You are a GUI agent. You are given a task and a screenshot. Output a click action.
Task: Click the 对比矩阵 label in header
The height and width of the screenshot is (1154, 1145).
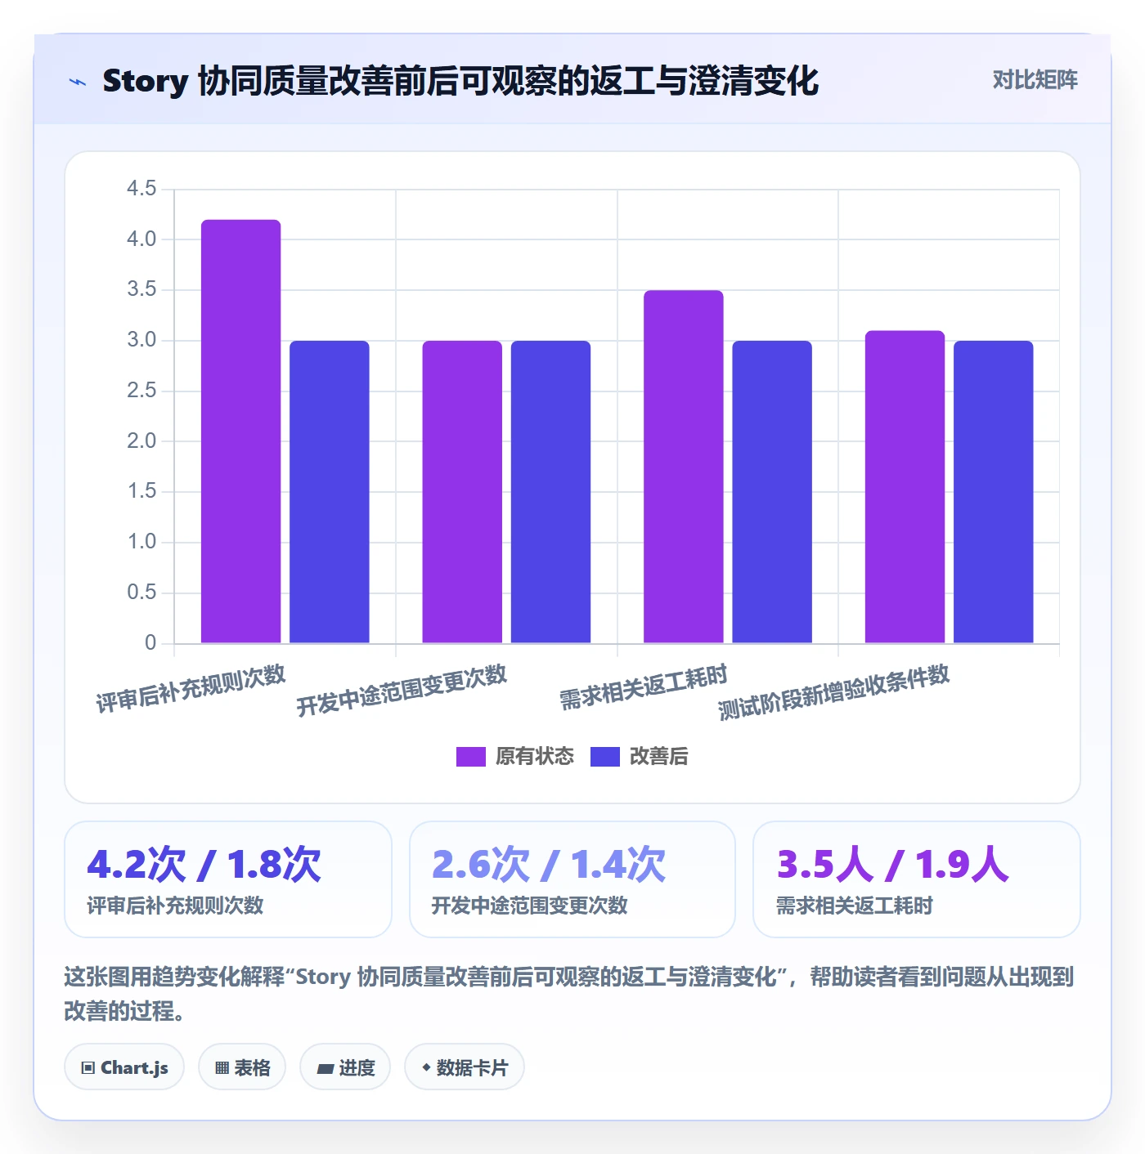click(x=1035, y=79)
